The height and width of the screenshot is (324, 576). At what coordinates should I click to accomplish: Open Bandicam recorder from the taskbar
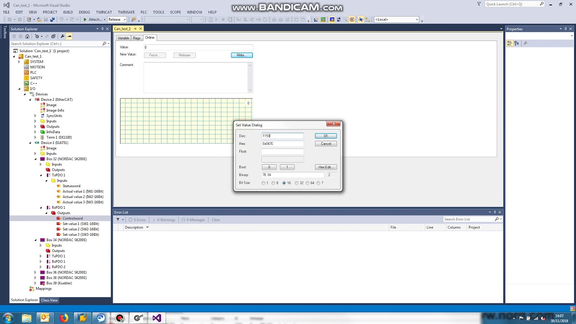[120, 318]
